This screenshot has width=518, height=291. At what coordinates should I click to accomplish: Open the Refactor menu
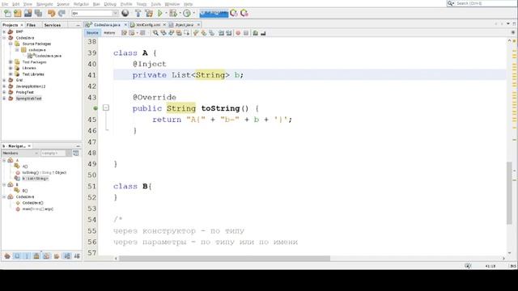coord(81,4)
